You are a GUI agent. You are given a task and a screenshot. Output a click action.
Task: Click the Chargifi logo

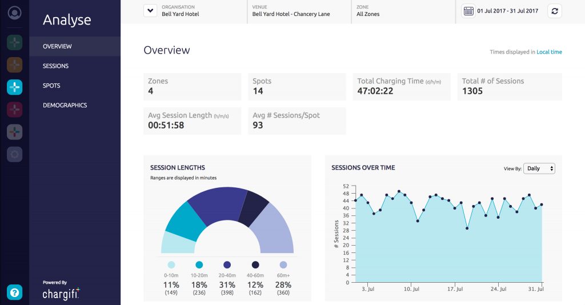pyautogui.click(x=61, y=294)
